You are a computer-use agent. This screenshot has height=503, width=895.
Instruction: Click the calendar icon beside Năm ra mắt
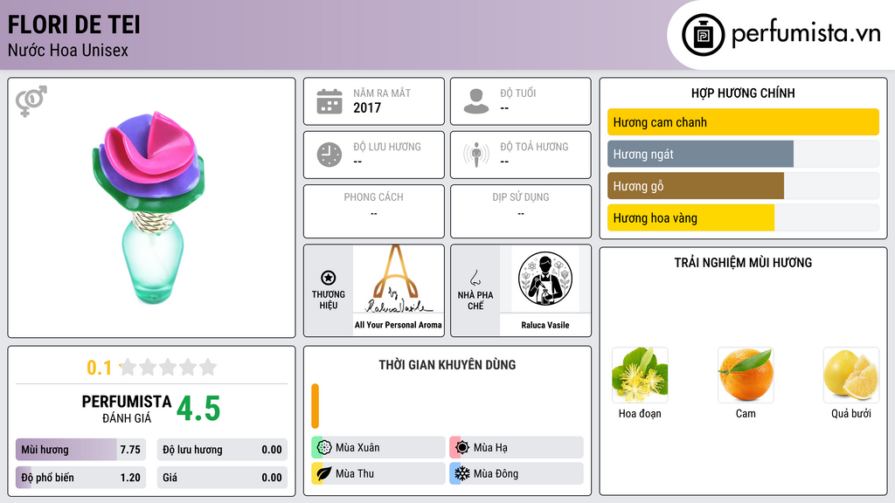point(330,101)
